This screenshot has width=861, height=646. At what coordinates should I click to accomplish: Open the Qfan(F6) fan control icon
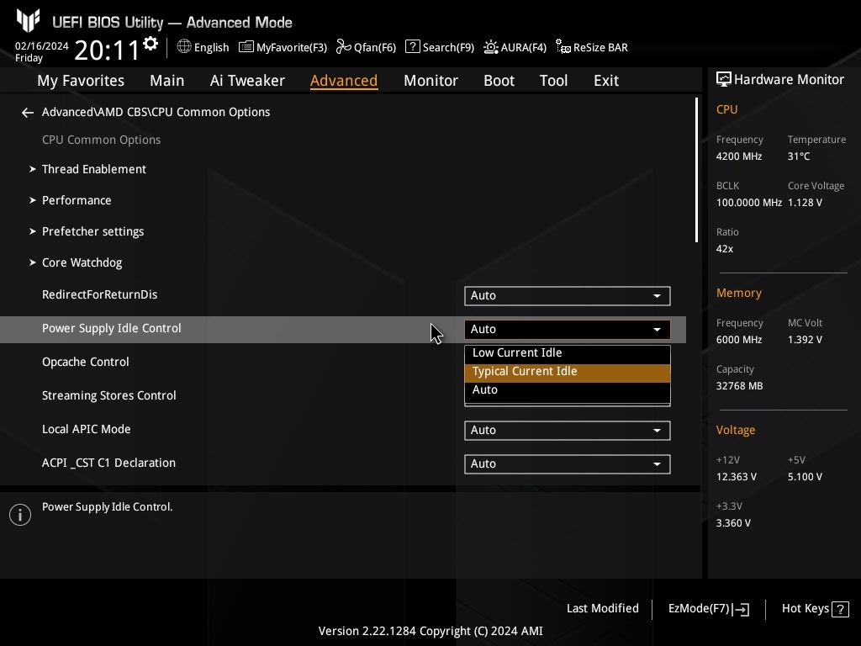(344, 47)
